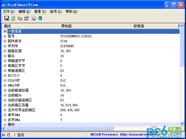Screen dimensions: 186x139
Task: Select the 磁盘柱面 row
Action: click(91, 51)
